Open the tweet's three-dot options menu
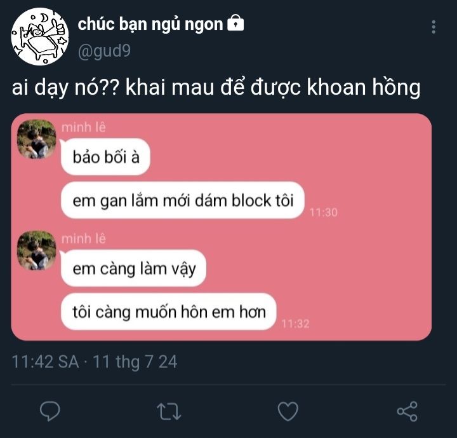Screen dimensions: 457x438 coord(434,27)
